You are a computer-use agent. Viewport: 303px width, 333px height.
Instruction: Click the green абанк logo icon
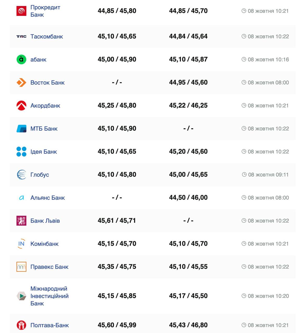tap(21, 60)
